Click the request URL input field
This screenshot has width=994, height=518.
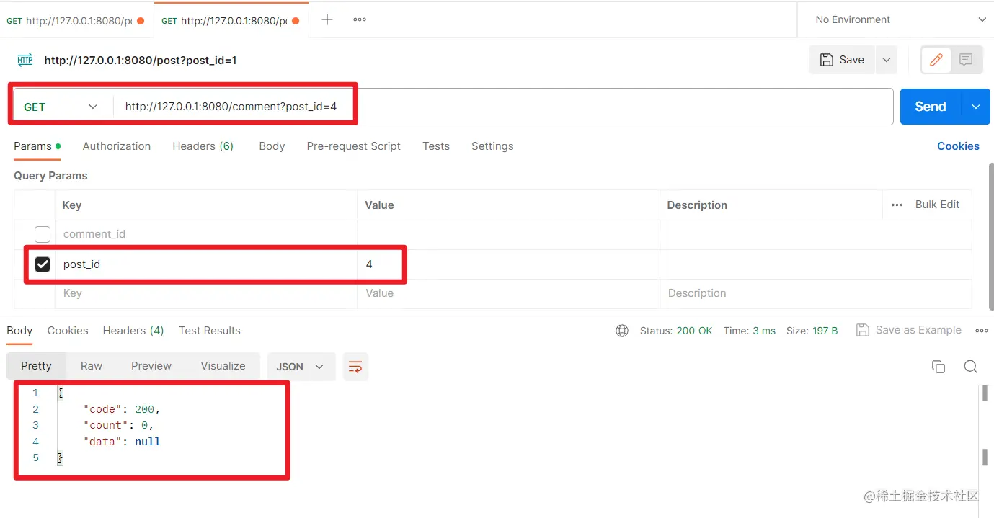503,107
